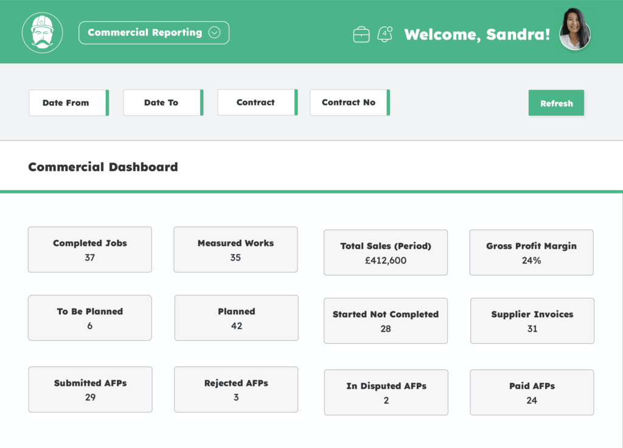This screenshot has height=448, width=623.
Task: Select the Date From filter field
Action: (x=69, y=102)
